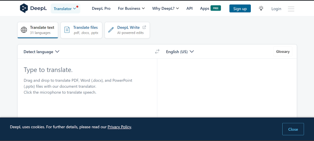
Task: Open the DeepL Write tab
Action: click(127, 30)
